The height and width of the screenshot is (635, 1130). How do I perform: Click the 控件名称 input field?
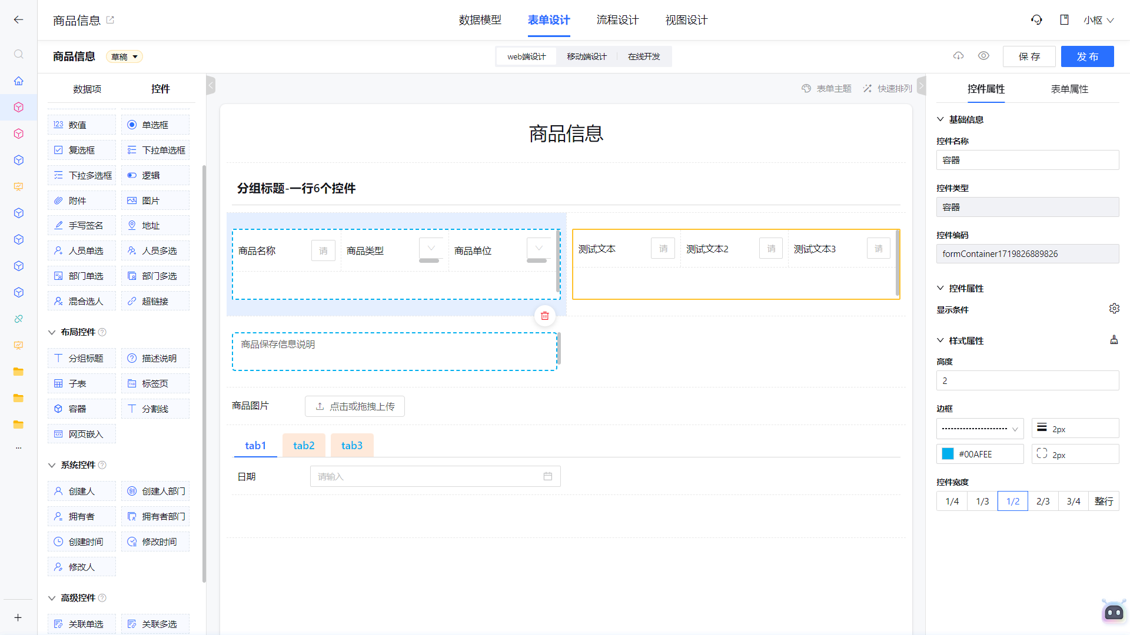pyautogui.click(x=1028, y=160)
